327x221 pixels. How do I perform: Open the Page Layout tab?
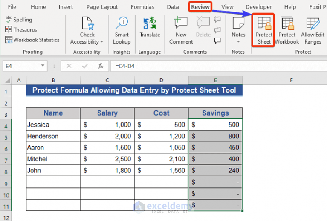pos(102,7)
